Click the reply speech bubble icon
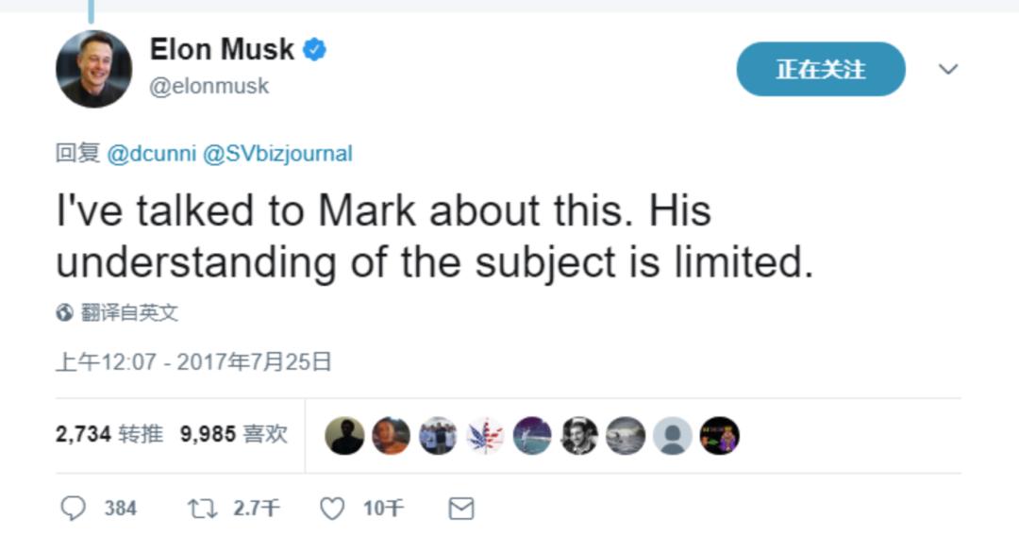1019x535 pixels. [x=73, y=508]
